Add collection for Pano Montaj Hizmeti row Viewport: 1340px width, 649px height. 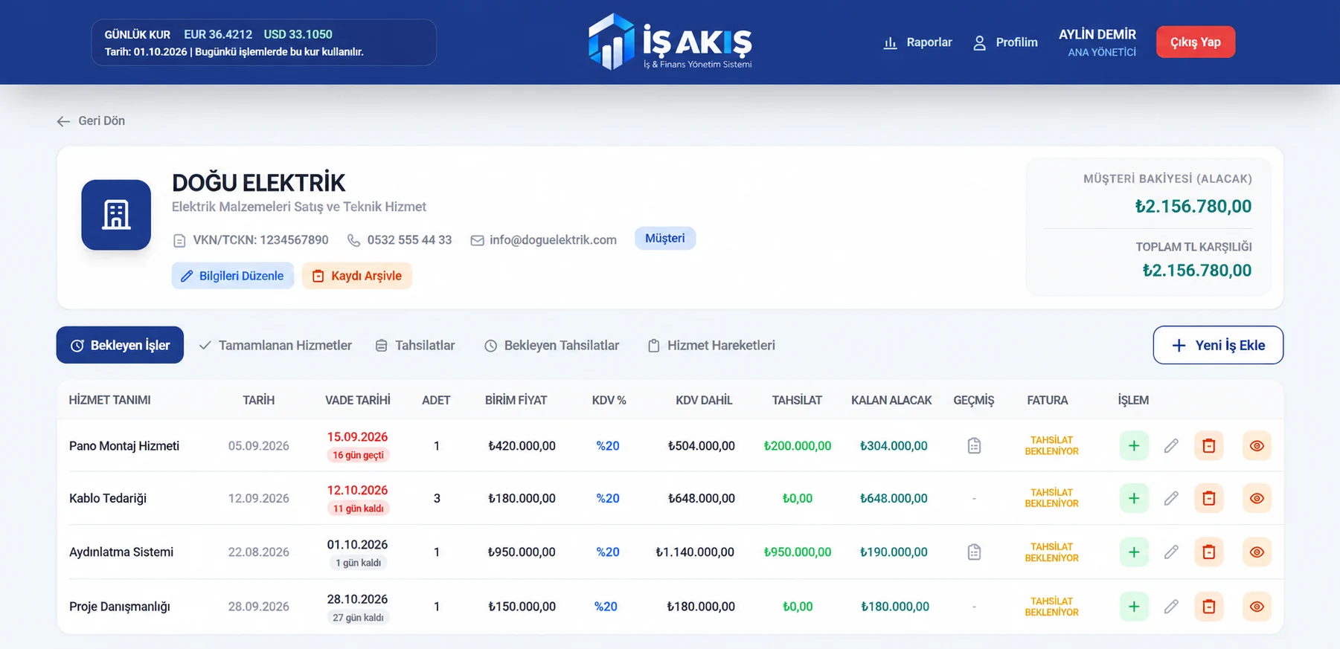pos(1134,446)
